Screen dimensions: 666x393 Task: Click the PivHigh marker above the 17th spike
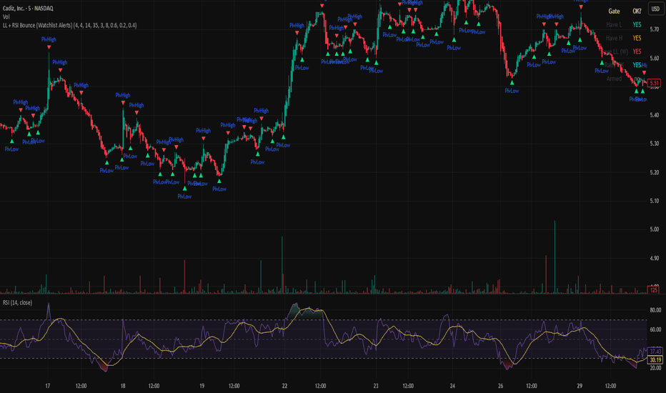[x=49, y=39]
